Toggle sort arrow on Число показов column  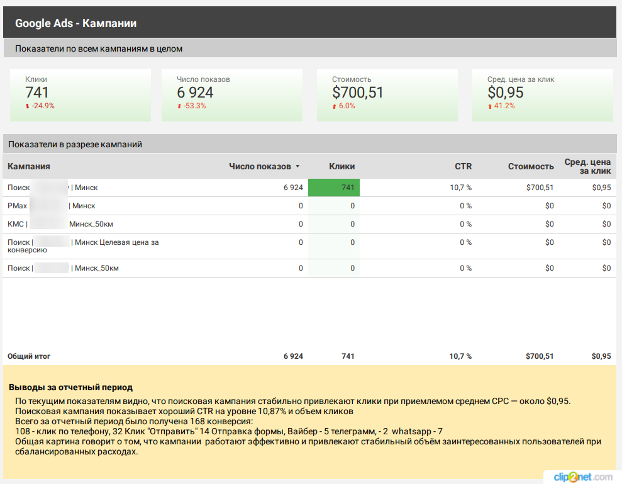tap(297, 167)
